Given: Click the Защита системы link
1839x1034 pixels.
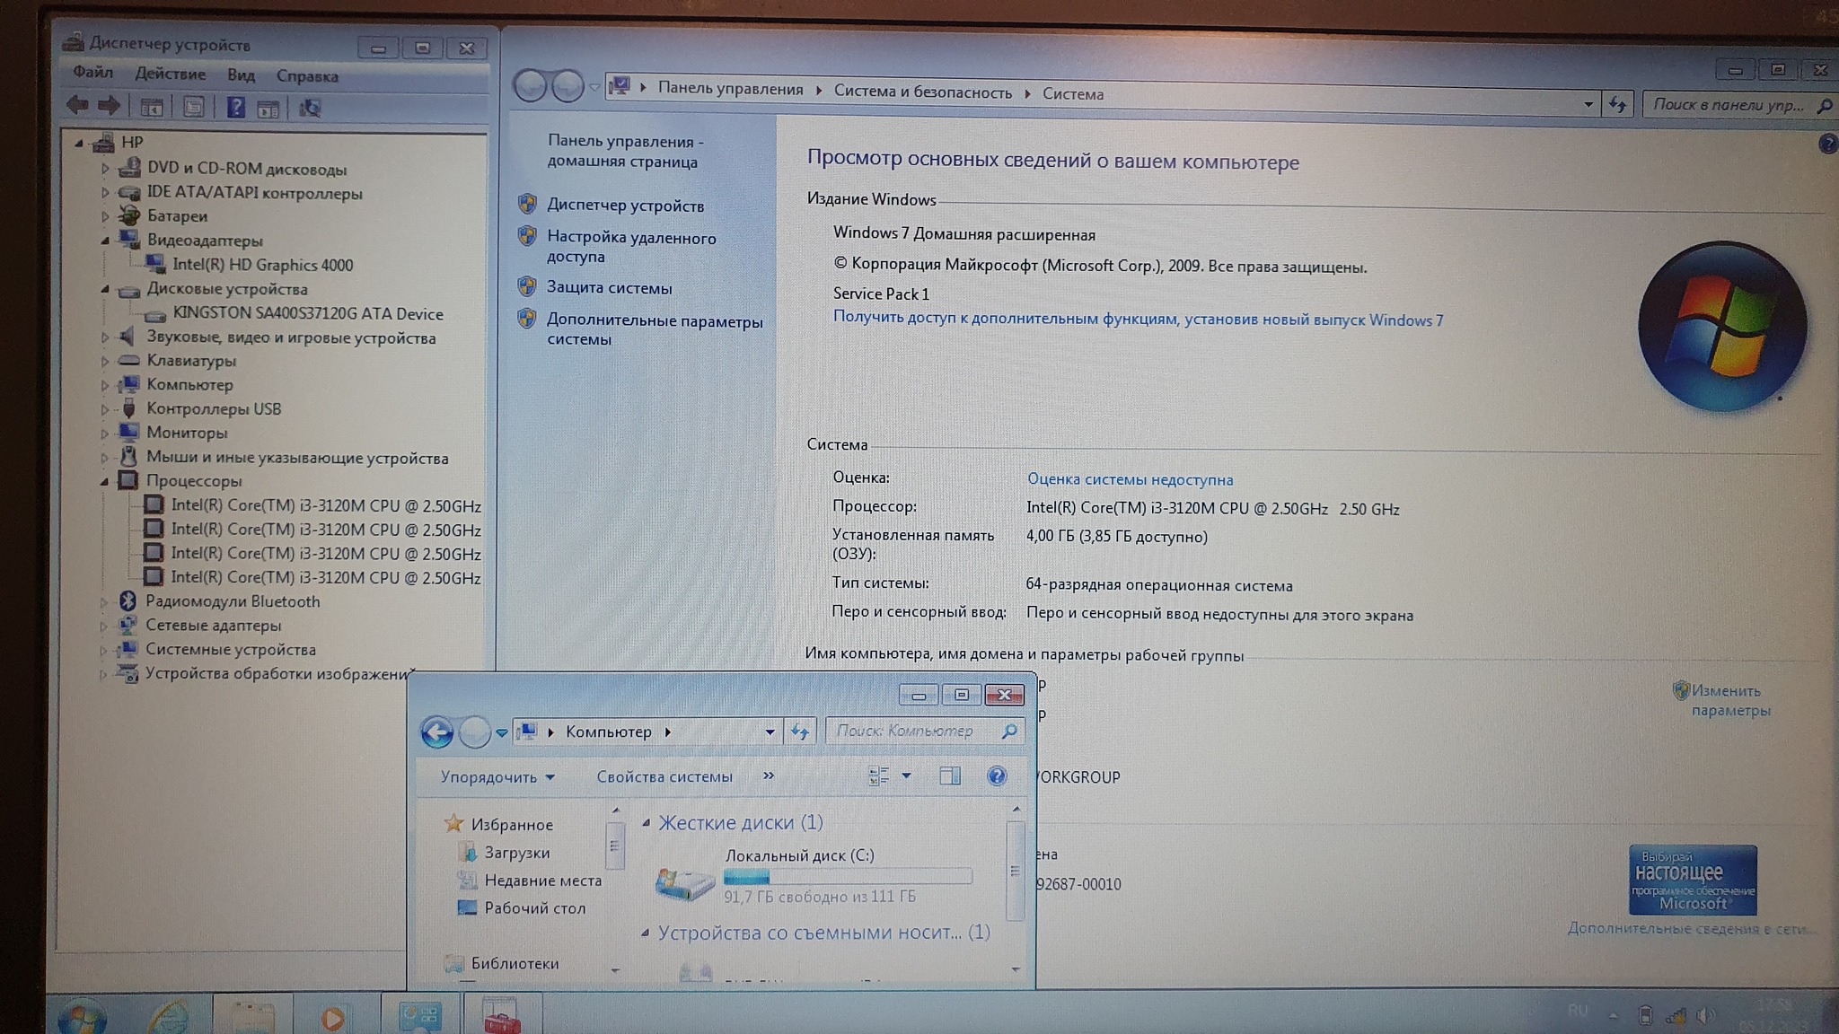Looking at the screenshot, I should point(609,288).
